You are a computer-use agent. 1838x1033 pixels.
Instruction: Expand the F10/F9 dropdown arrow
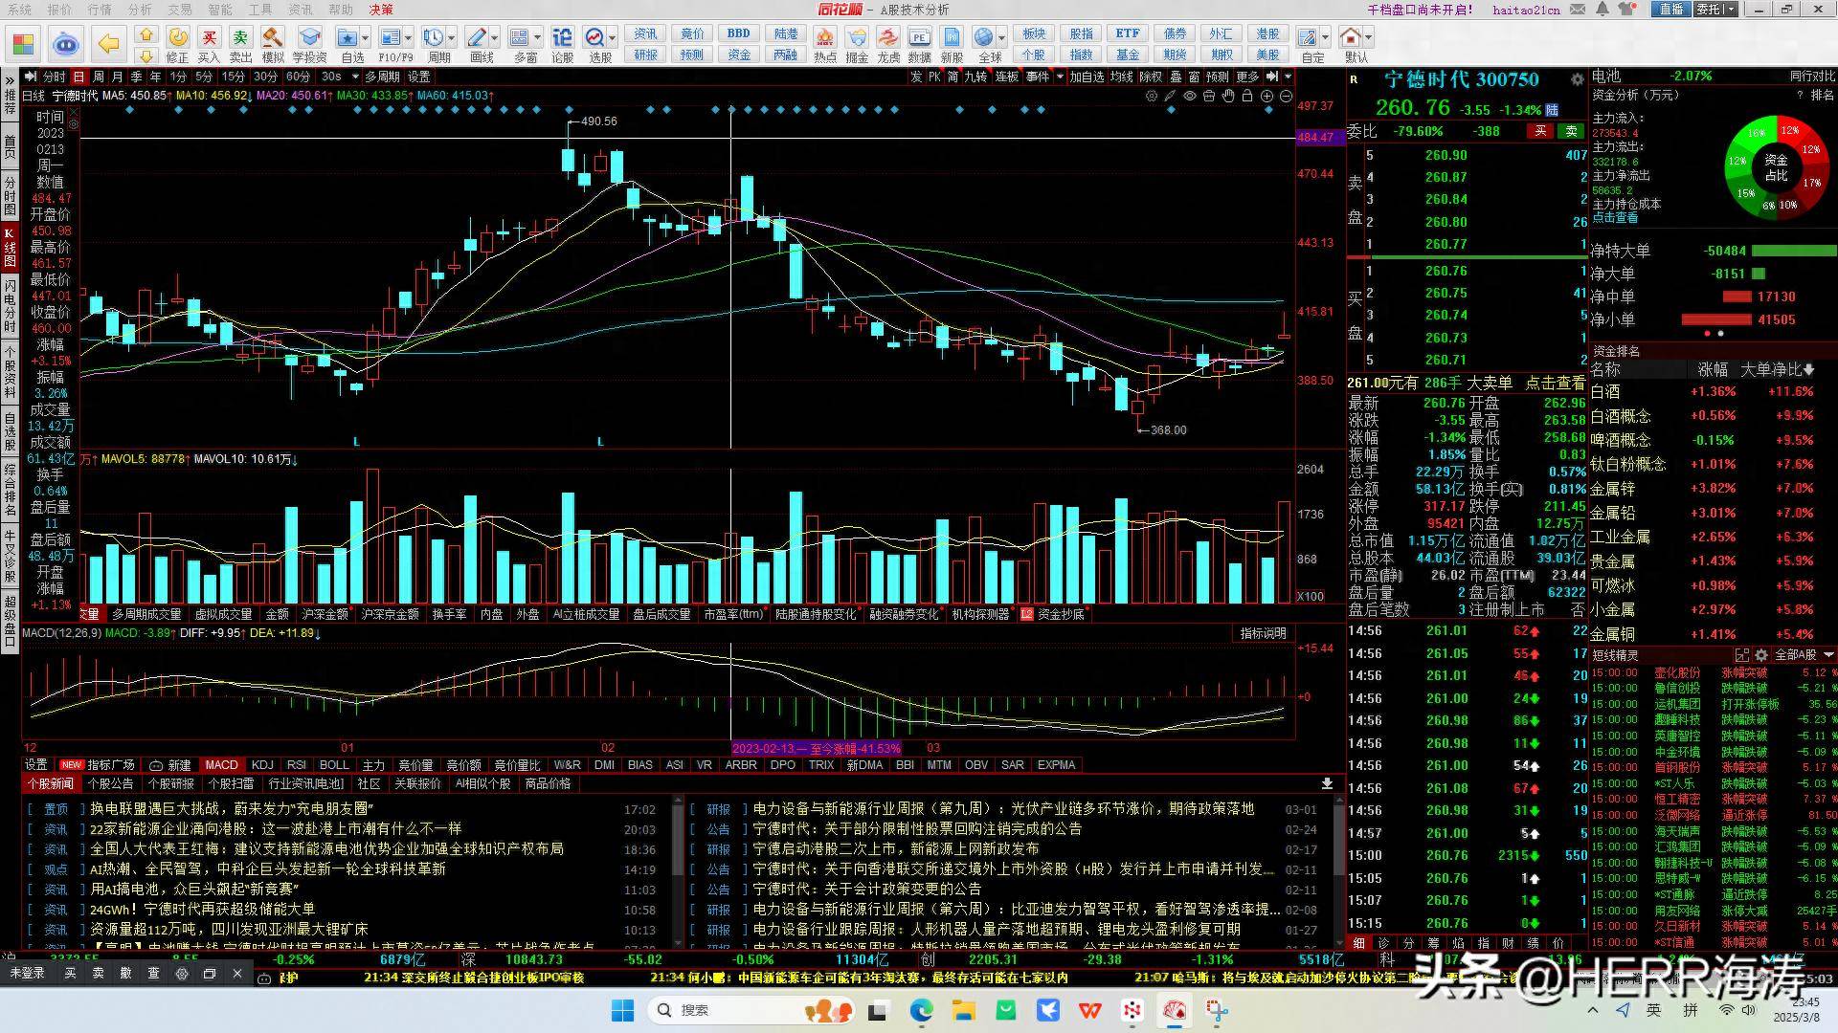(407, 38)
